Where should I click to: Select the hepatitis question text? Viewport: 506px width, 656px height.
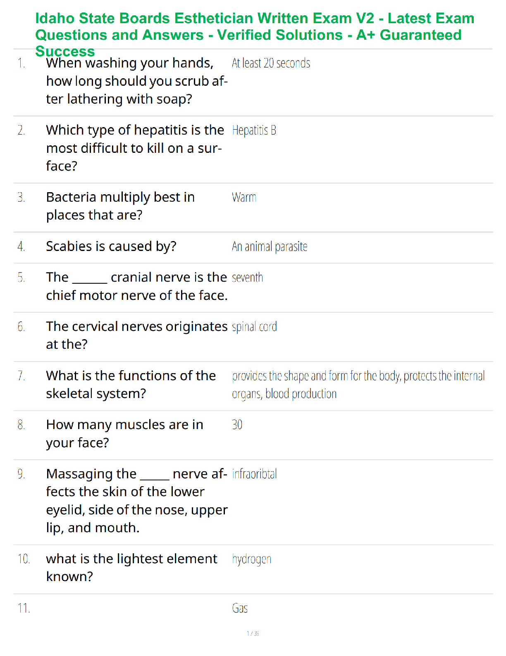pyautogui.click(x=135, y=148)
